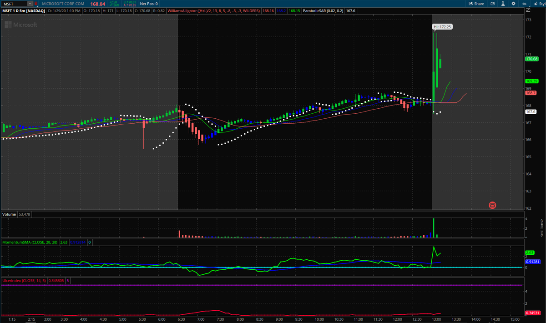Viewport: 546px width, 323px height.
Task: Click the MSFT symbol input field
Action: 15,4
